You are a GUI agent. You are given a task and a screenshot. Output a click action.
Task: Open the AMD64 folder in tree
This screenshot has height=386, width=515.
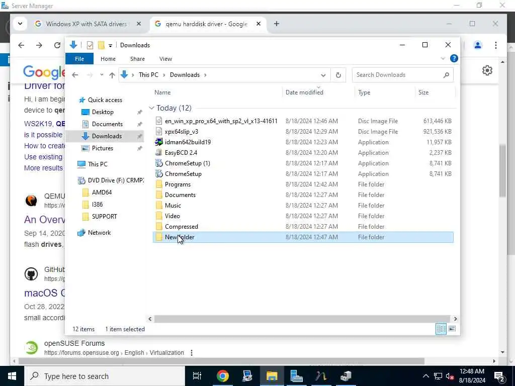click(102, 192)
